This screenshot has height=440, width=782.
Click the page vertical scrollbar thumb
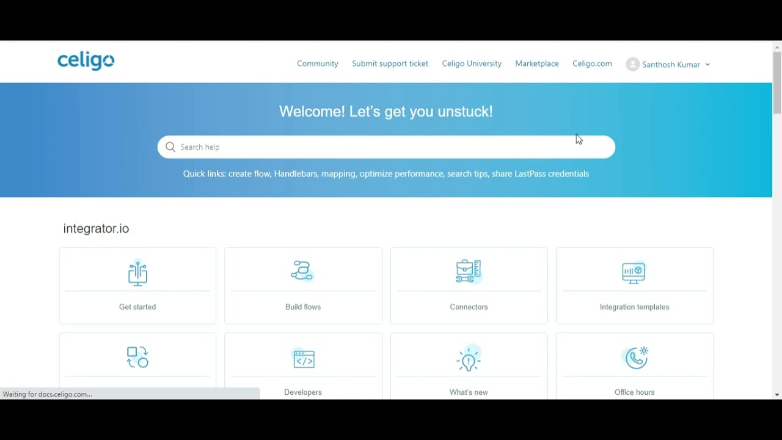pyautogui.click(x=777, y=82)
